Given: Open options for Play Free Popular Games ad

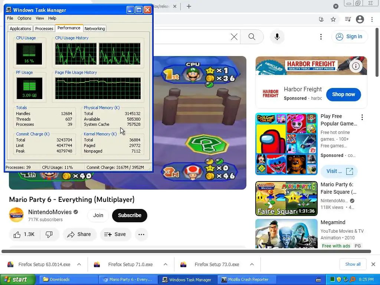Looking at the screenshot, I should (x=362, y=117).
